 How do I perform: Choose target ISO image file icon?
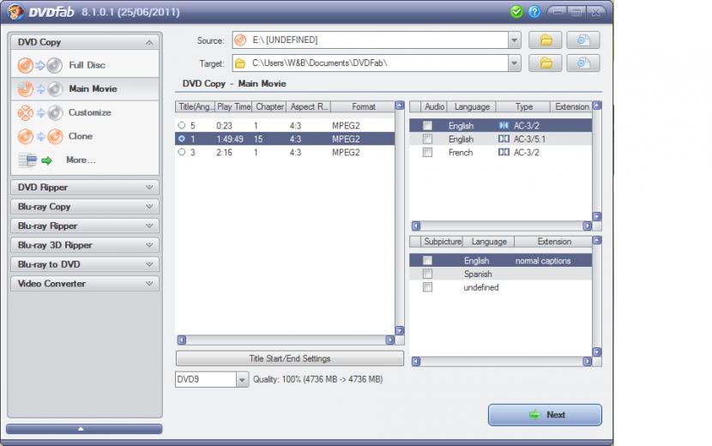tap(583, 63)
